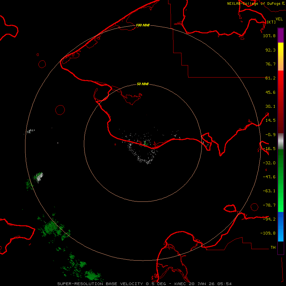Image resolution: width=286 pixels, height=286 pixels.
Task: Click the small red velocity echo at radar center
Action: [140, 142]
